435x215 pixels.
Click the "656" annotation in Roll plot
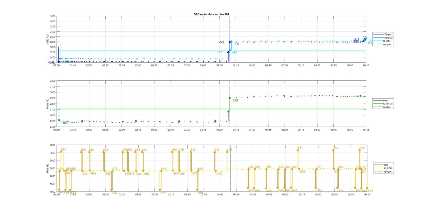click(x=175, y=150)
